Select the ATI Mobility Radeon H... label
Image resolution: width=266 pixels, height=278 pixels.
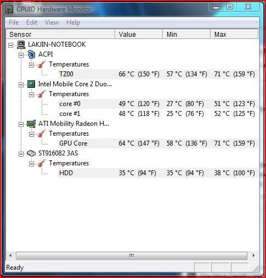pos(73,124)
